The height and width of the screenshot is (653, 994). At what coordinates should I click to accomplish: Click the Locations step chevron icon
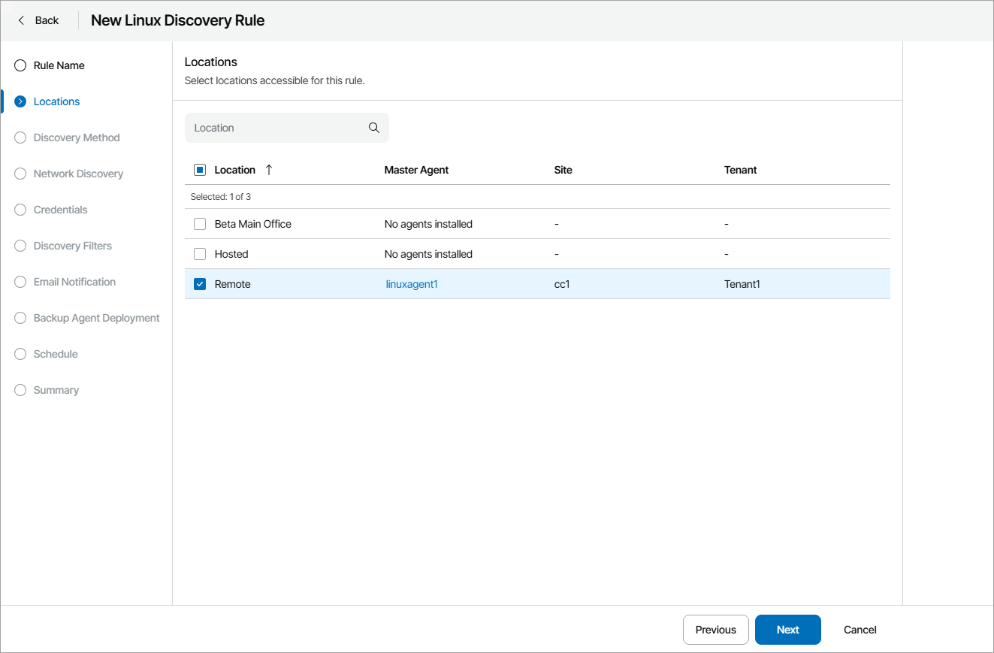pos(20,101)
